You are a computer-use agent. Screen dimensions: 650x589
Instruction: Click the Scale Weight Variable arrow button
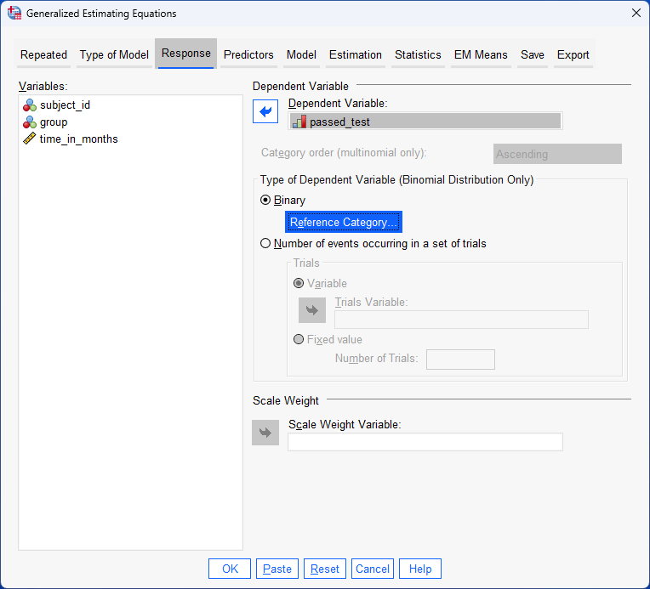pos(265,433)
